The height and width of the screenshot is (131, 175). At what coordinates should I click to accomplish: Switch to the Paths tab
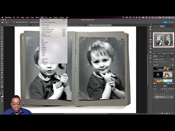[x=160, y=86]
